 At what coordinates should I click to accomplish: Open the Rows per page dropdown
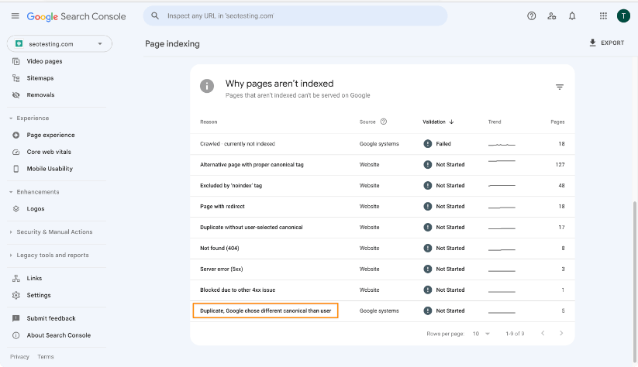[481, 334]
